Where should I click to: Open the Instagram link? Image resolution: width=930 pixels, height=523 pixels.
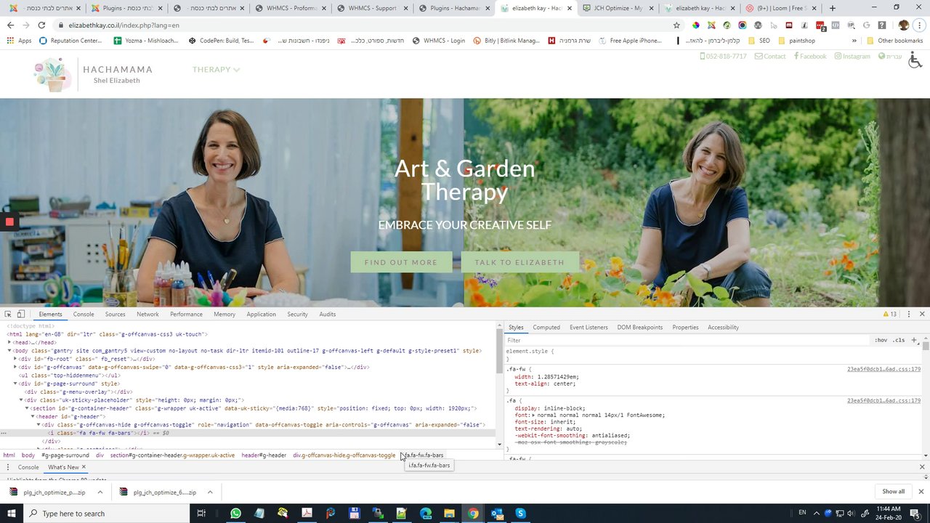(852, 56)
